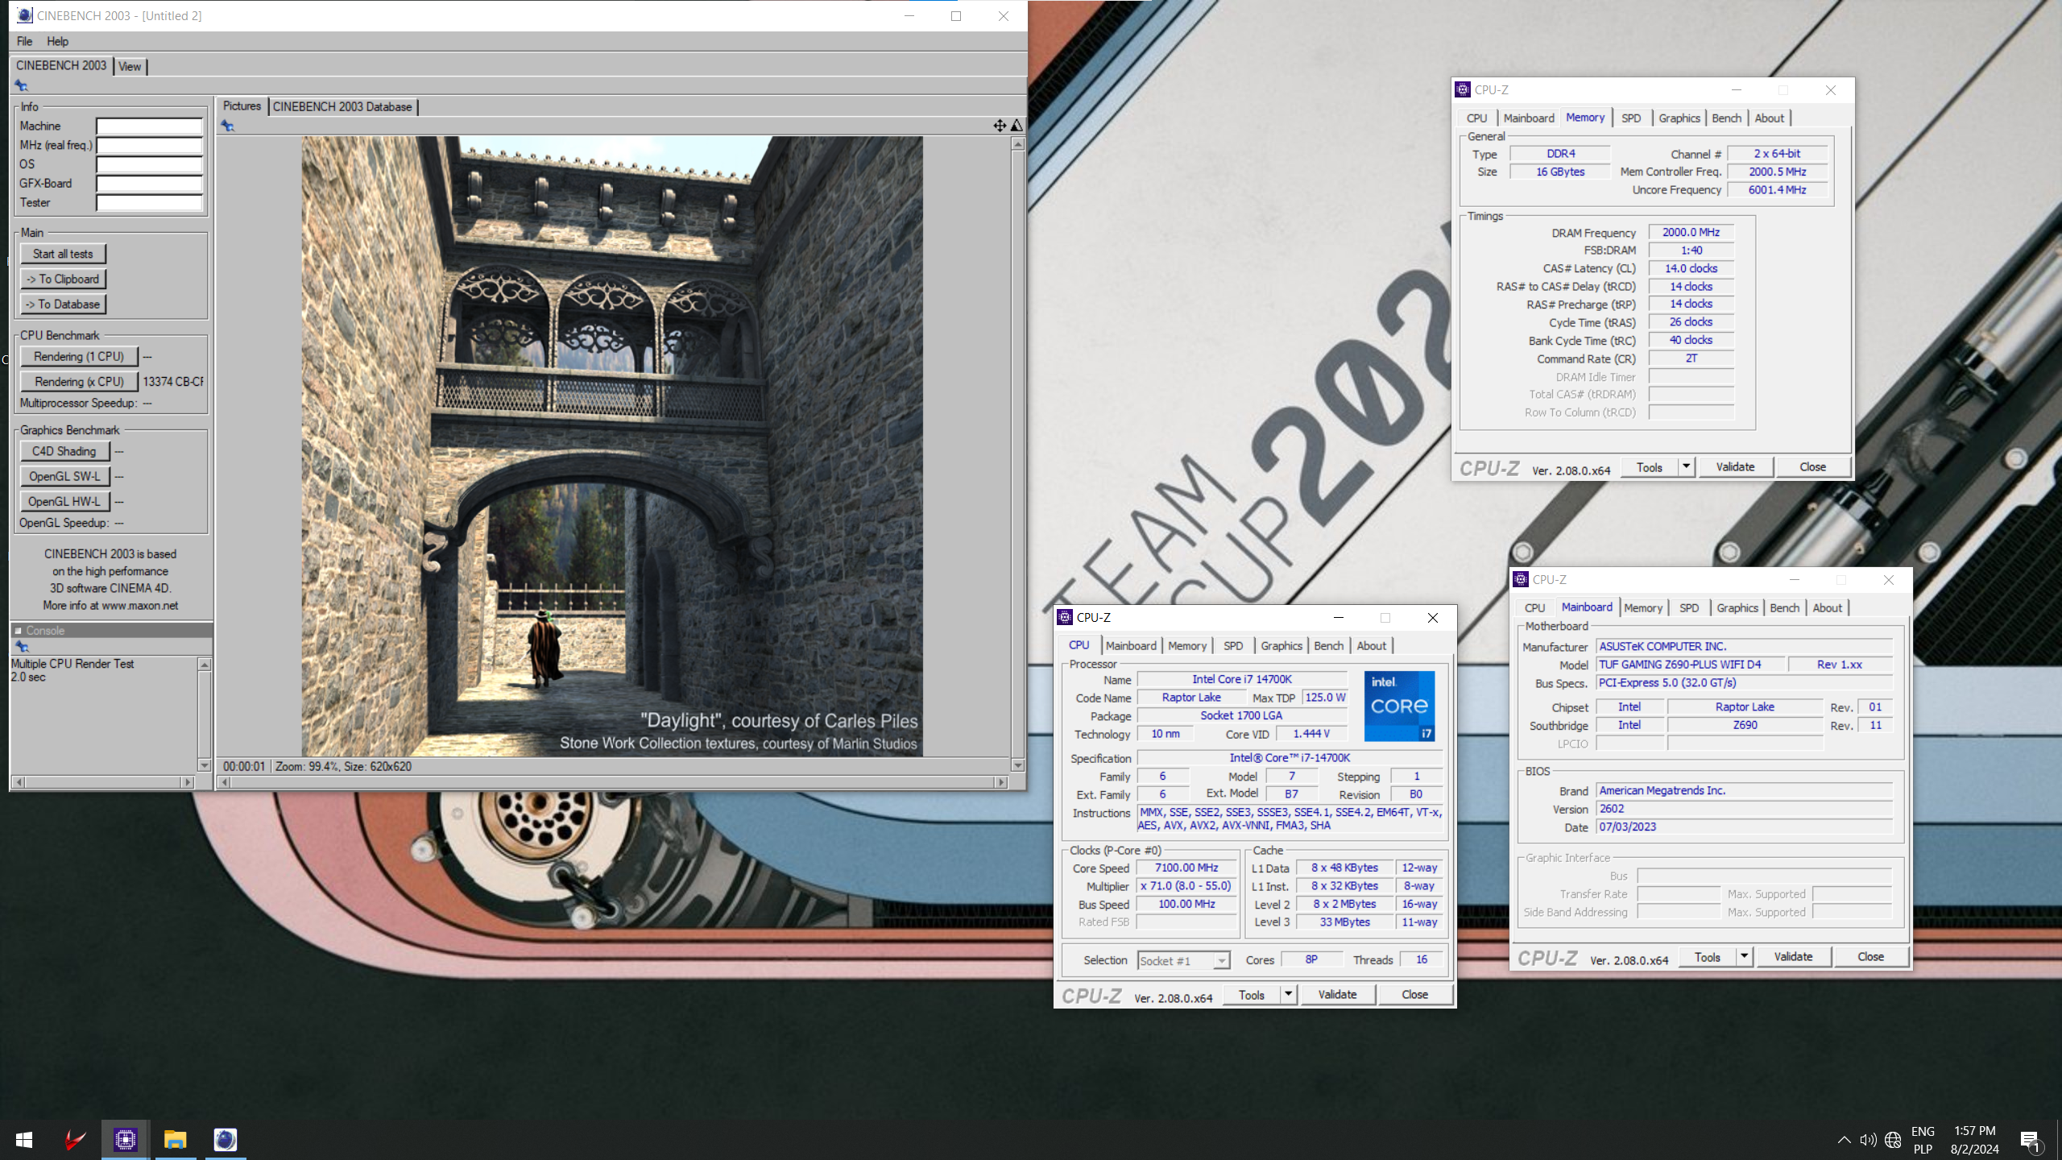Image resolution: width=2062 pixels, height=1160 pixels.
Task: Click the move-arrows icon in Pictures panel
Action: point(1000,126)
